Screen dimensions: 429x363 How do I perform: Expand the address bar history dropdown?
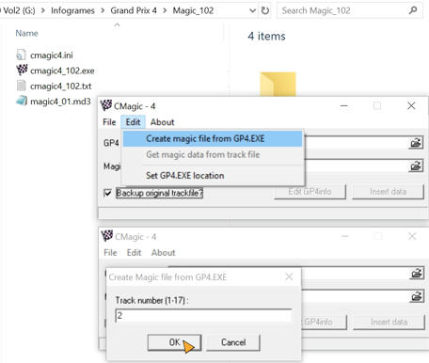tap(252, 10)
